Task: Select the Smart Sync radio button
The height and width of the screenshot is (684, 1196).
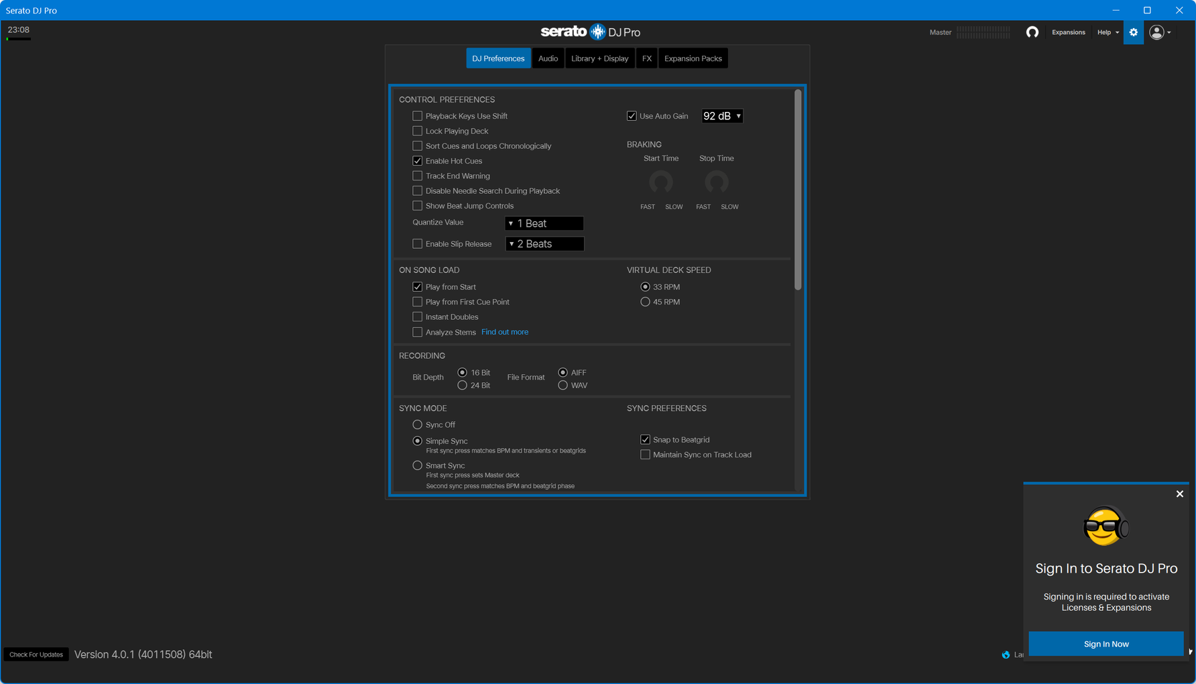Action: pos(418,465)
